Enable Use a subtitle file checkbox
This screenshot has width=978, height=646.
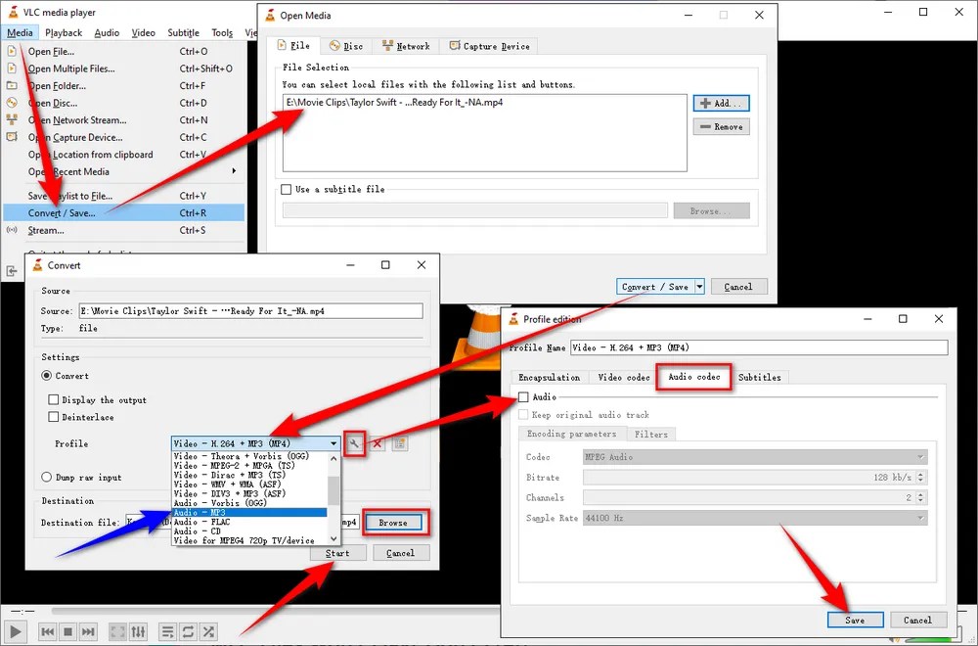287,189
